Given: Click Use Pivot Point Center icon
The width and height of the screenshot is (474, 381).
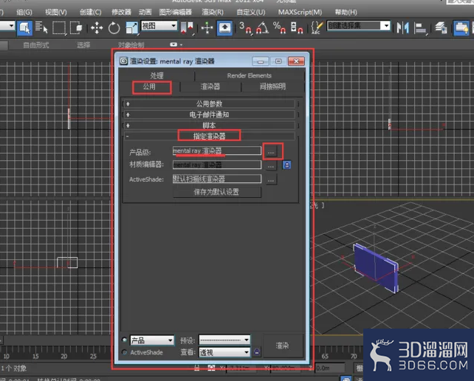Looking at the screenshot, I should 188,28.
